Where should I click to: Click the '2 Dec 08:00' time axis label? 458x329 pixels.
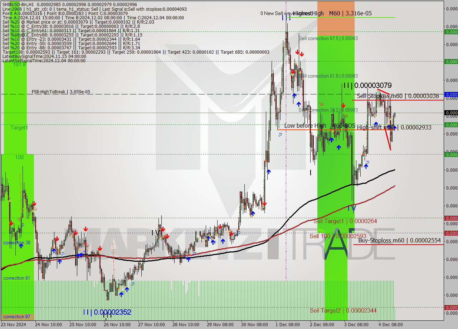(x=322, y=325)
